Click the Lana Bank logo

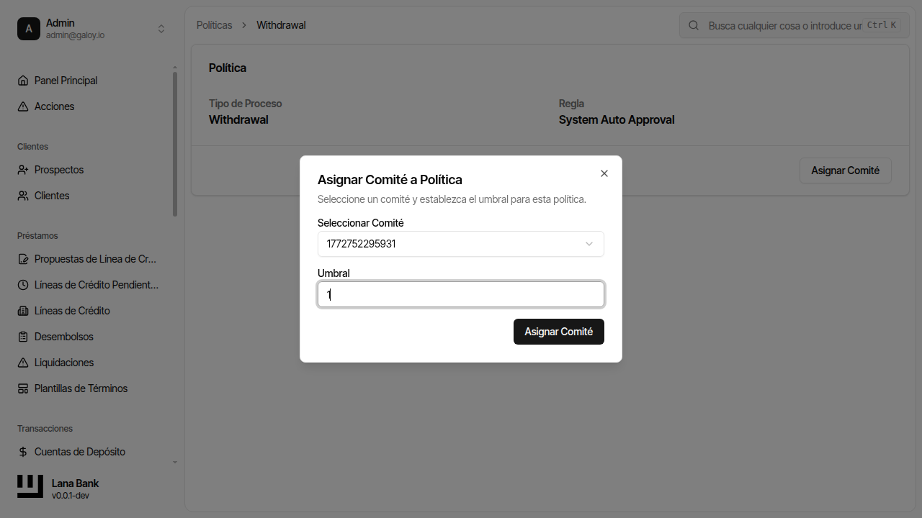coord(30,486)
